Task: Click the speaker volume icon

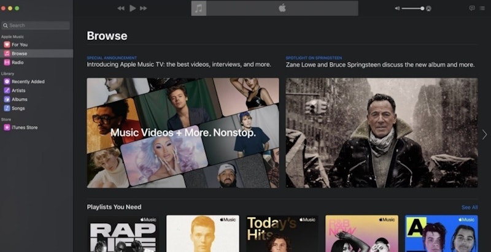Action: (x=397, y=9)
